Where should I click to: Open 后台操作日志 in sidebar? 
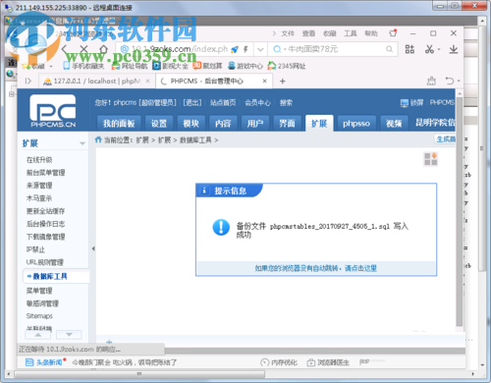[x=45, y=224]
